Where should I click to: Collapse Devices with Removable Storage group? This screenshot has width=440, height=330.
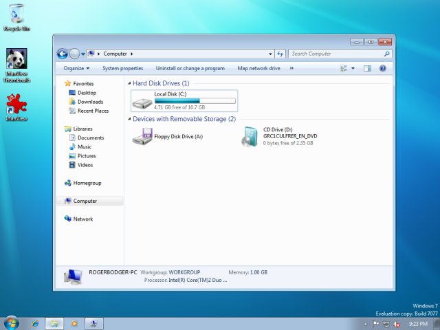(x=129, y=119)
